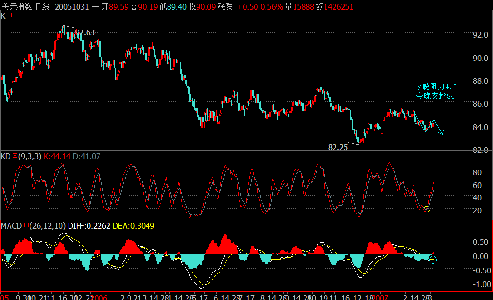Select the yellow circle marker on KD curve

click(427, 209)
